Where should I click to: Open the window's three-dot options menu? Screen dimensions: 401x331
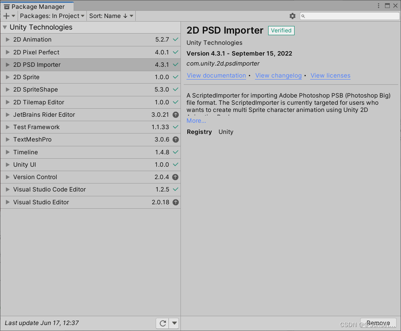(379, 6)
